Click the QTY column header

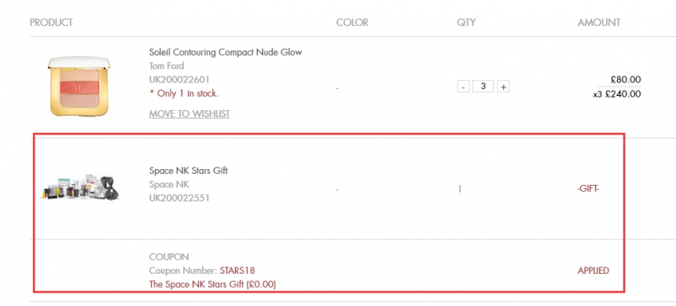[466, 23]
